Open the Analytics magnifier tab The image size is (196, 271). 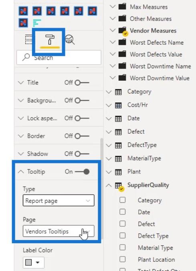(x=70, y=40)
